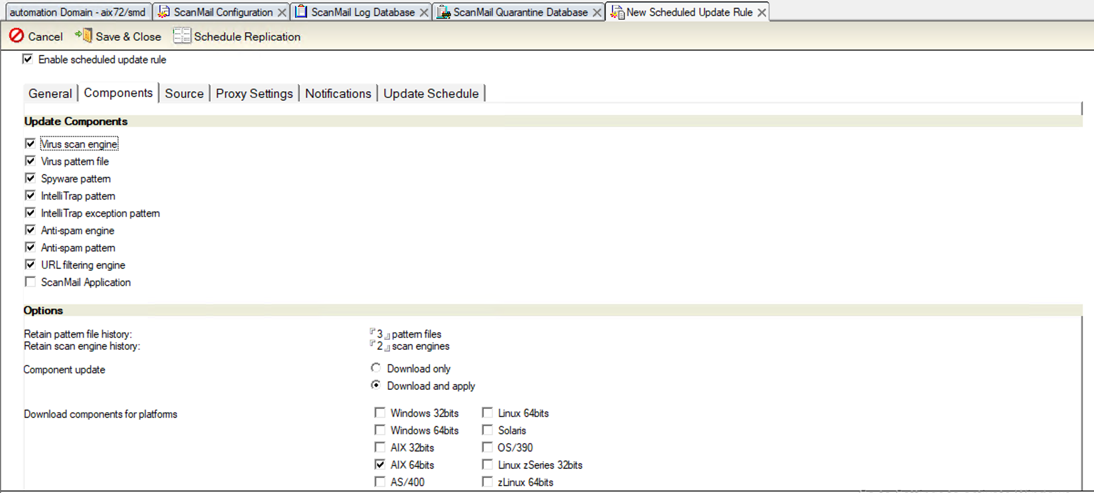Click the Schedule Replication icon
Screen dimensions: 1094x493
pos(182,35)
